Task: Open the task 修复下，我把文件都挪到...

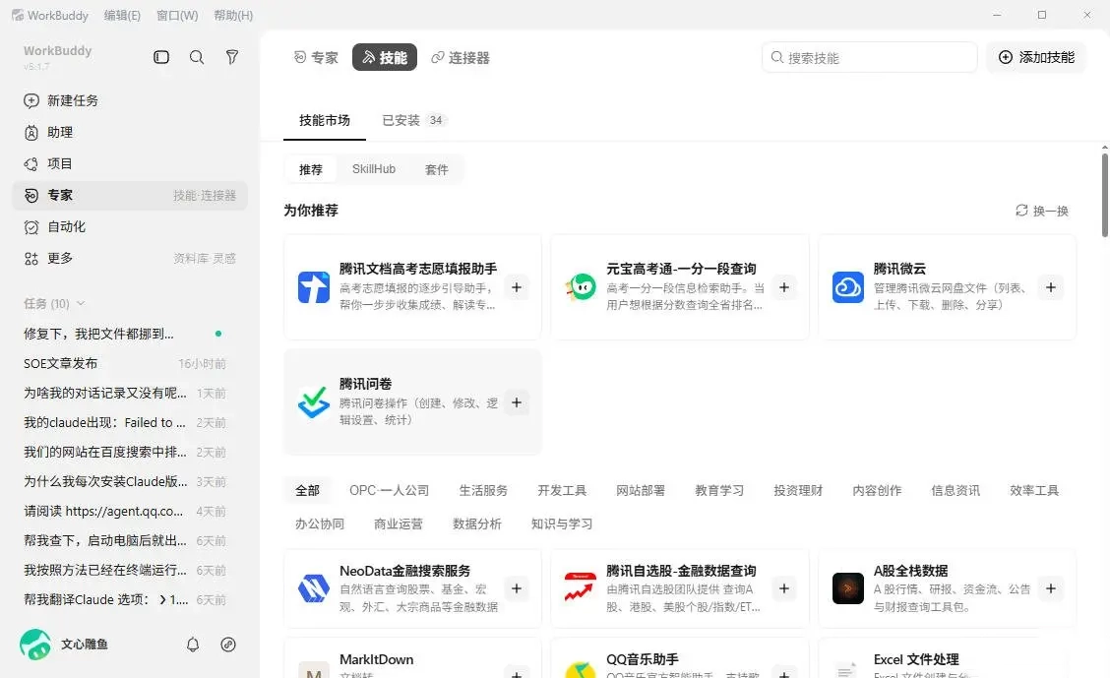Action: tap(130, 334)
